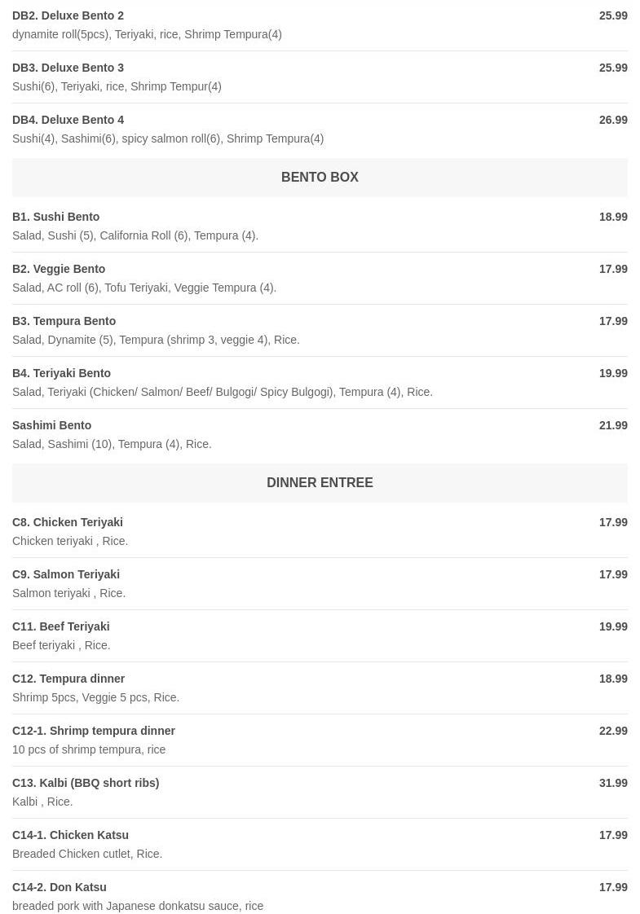Pick B3. Tempura Bento

[64, 322]
